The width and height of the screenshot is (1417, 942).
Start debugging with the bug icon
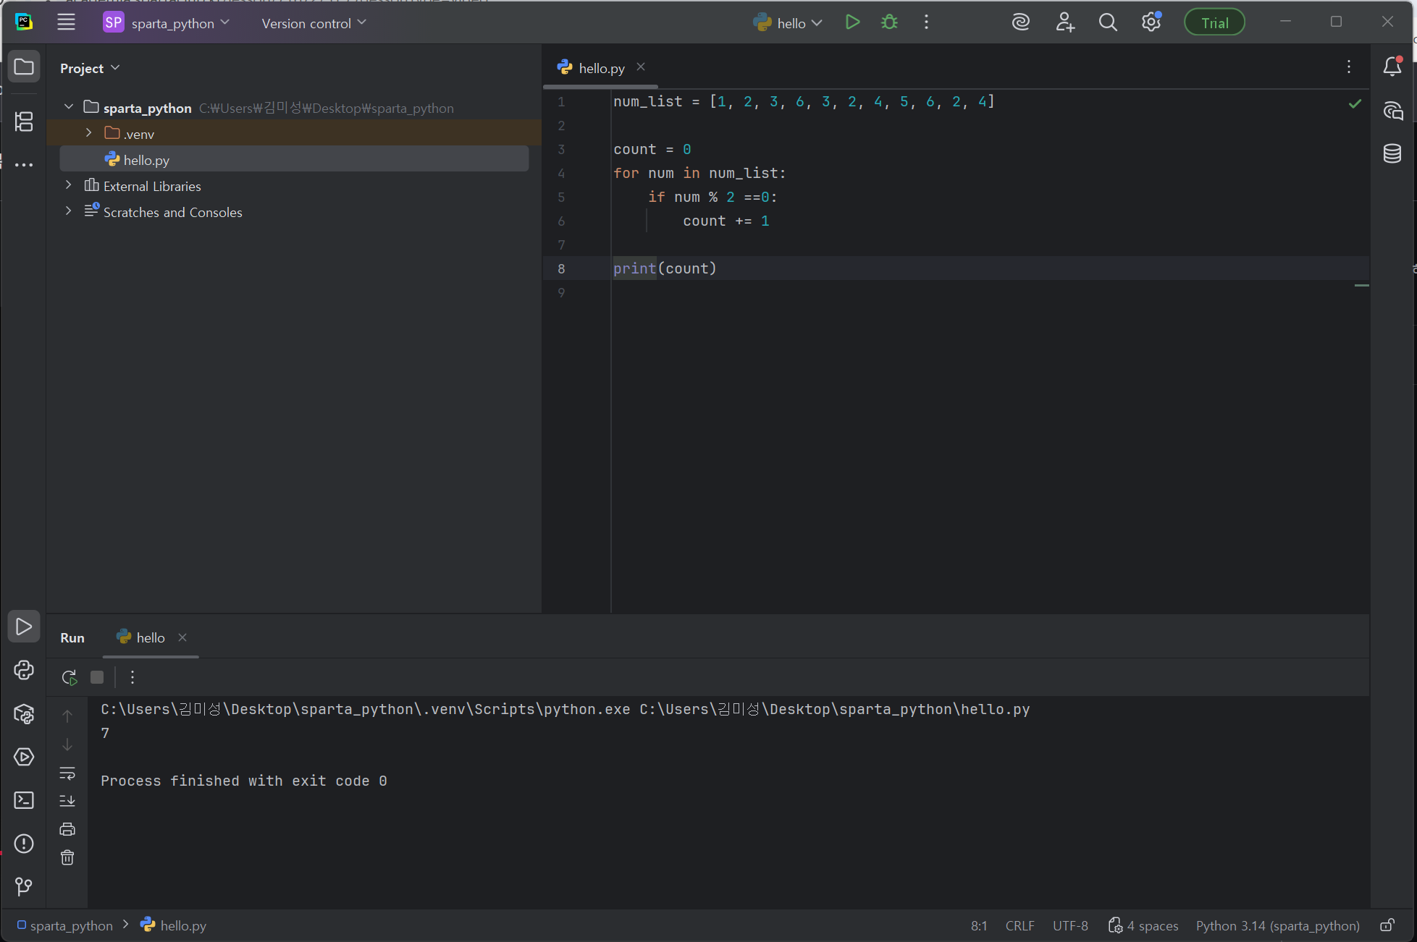click(x=889, y=22)
